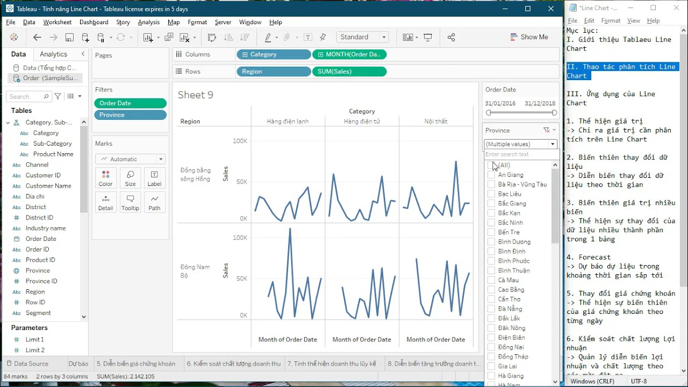This screenshot has width=688, height=387.
Task: Check the Cần Thơ province checkbox
Action: [x=491, y=299]
